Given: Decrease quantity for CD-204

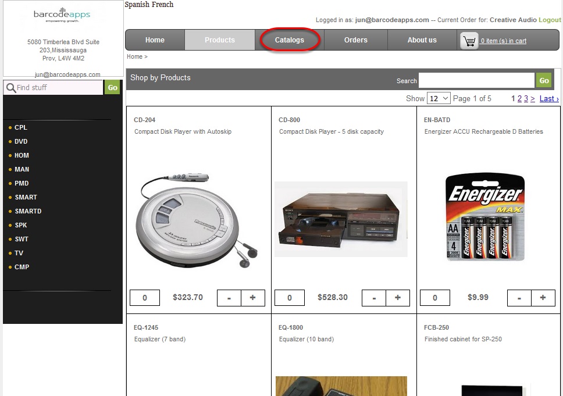Looking at the screenshot, I should tap(229, 298).
